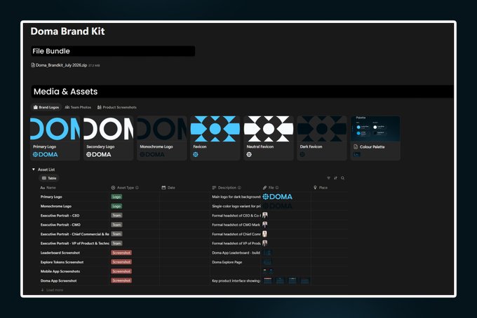
Task: Open Explore Tokens Screenshot file thumbnail
Action: (x=267, y=262)
